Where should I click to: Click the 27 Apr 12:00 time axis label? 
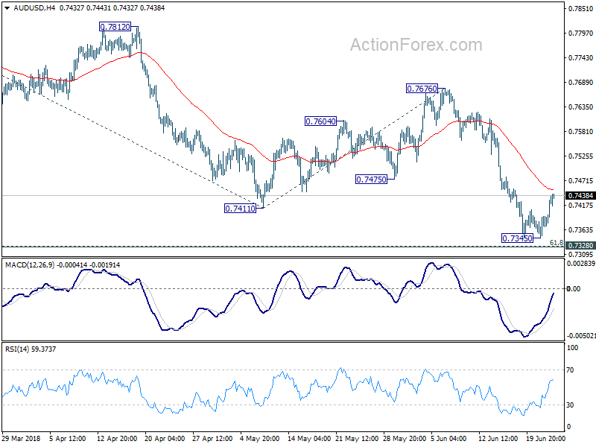click(212, 439)
